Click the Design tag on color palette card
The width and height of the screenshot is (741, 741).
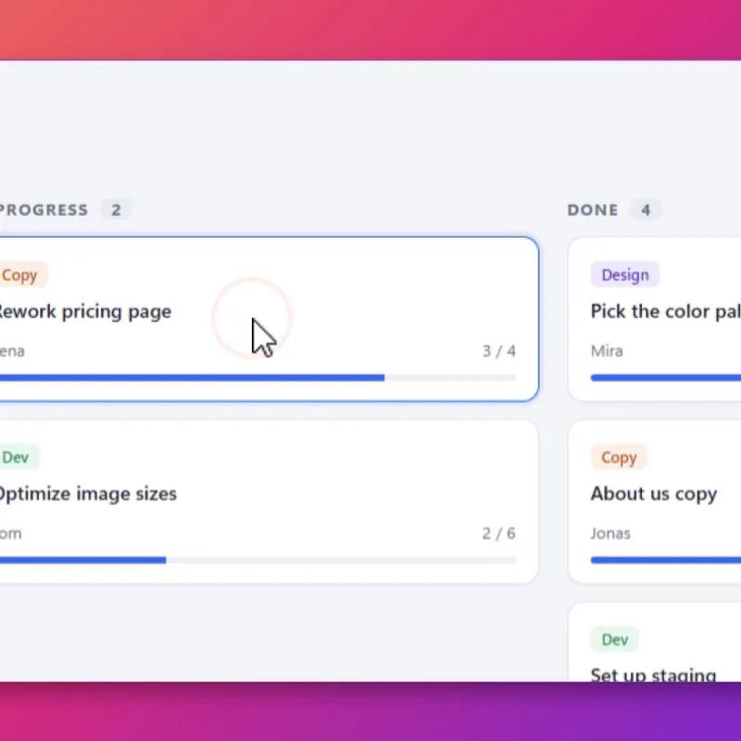point(624,274)
